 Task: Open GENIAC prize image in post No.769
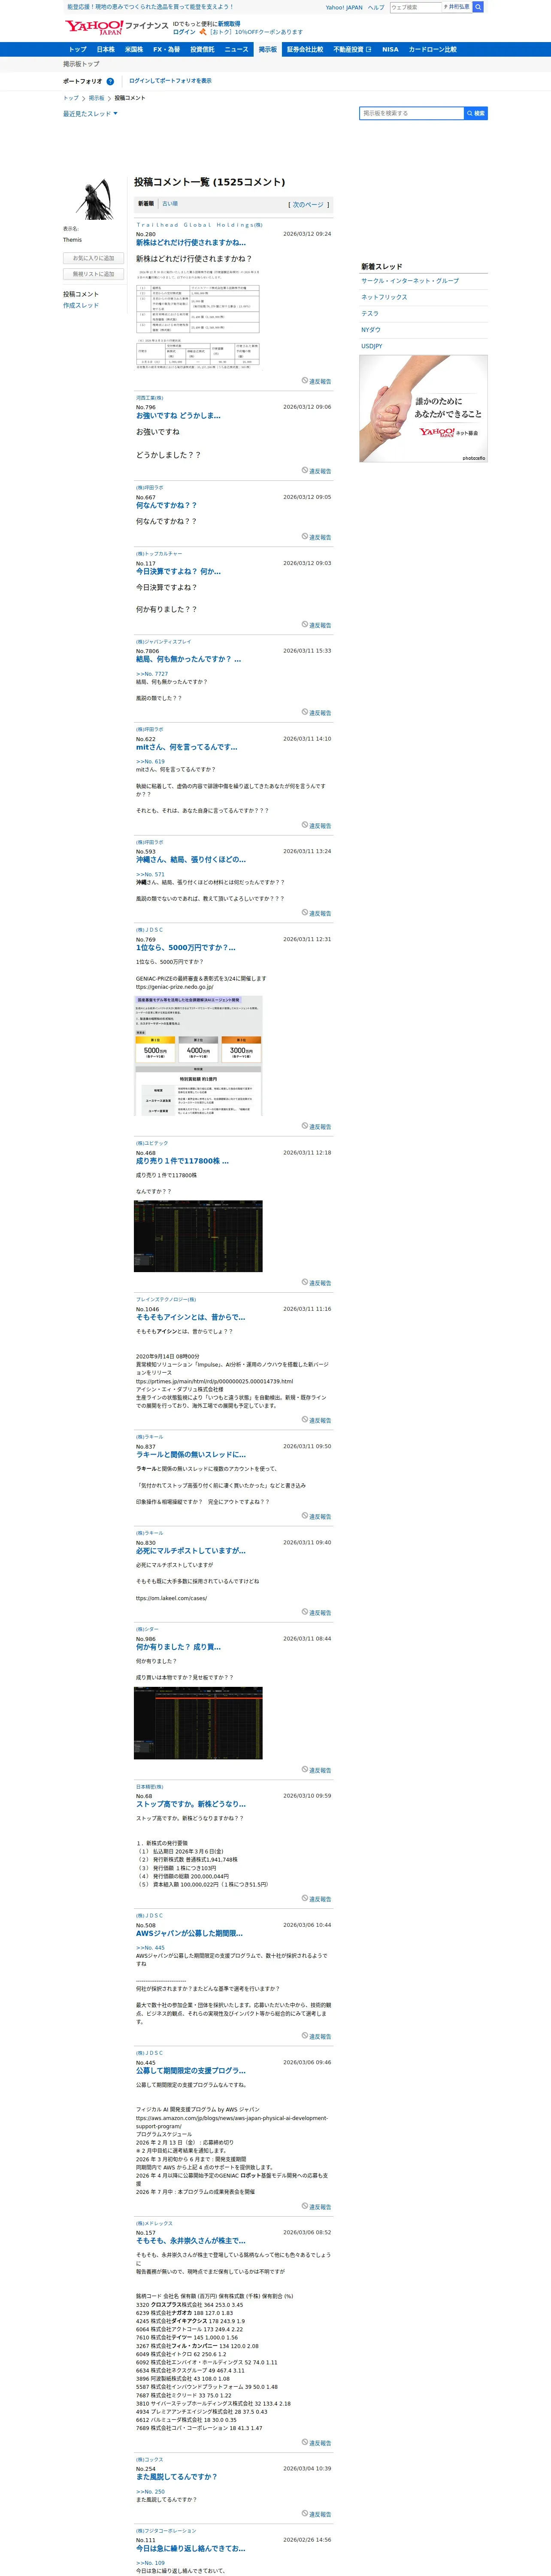click(198, 1056)
